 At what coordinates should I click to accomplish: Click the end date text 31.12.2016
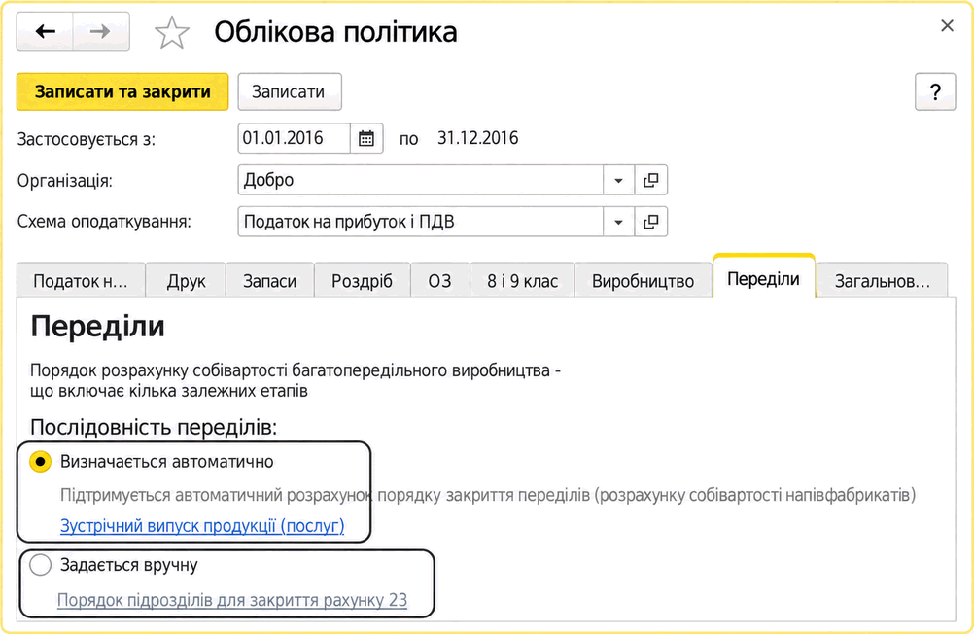click(477, 138)
